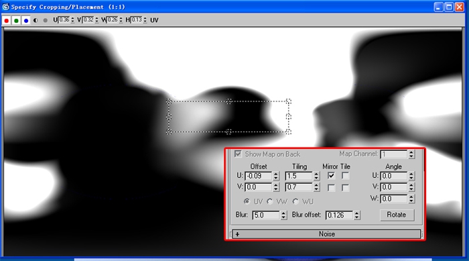469x261 pixels.
Task: Click the right-middle crop region handle
Action: click(288, 116)
